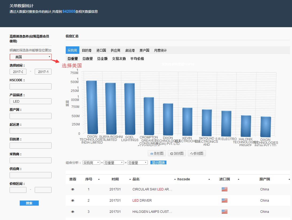Switch chart to 折线图 line chart
This screenshot has height=220, width=292.
pos(197,153)
